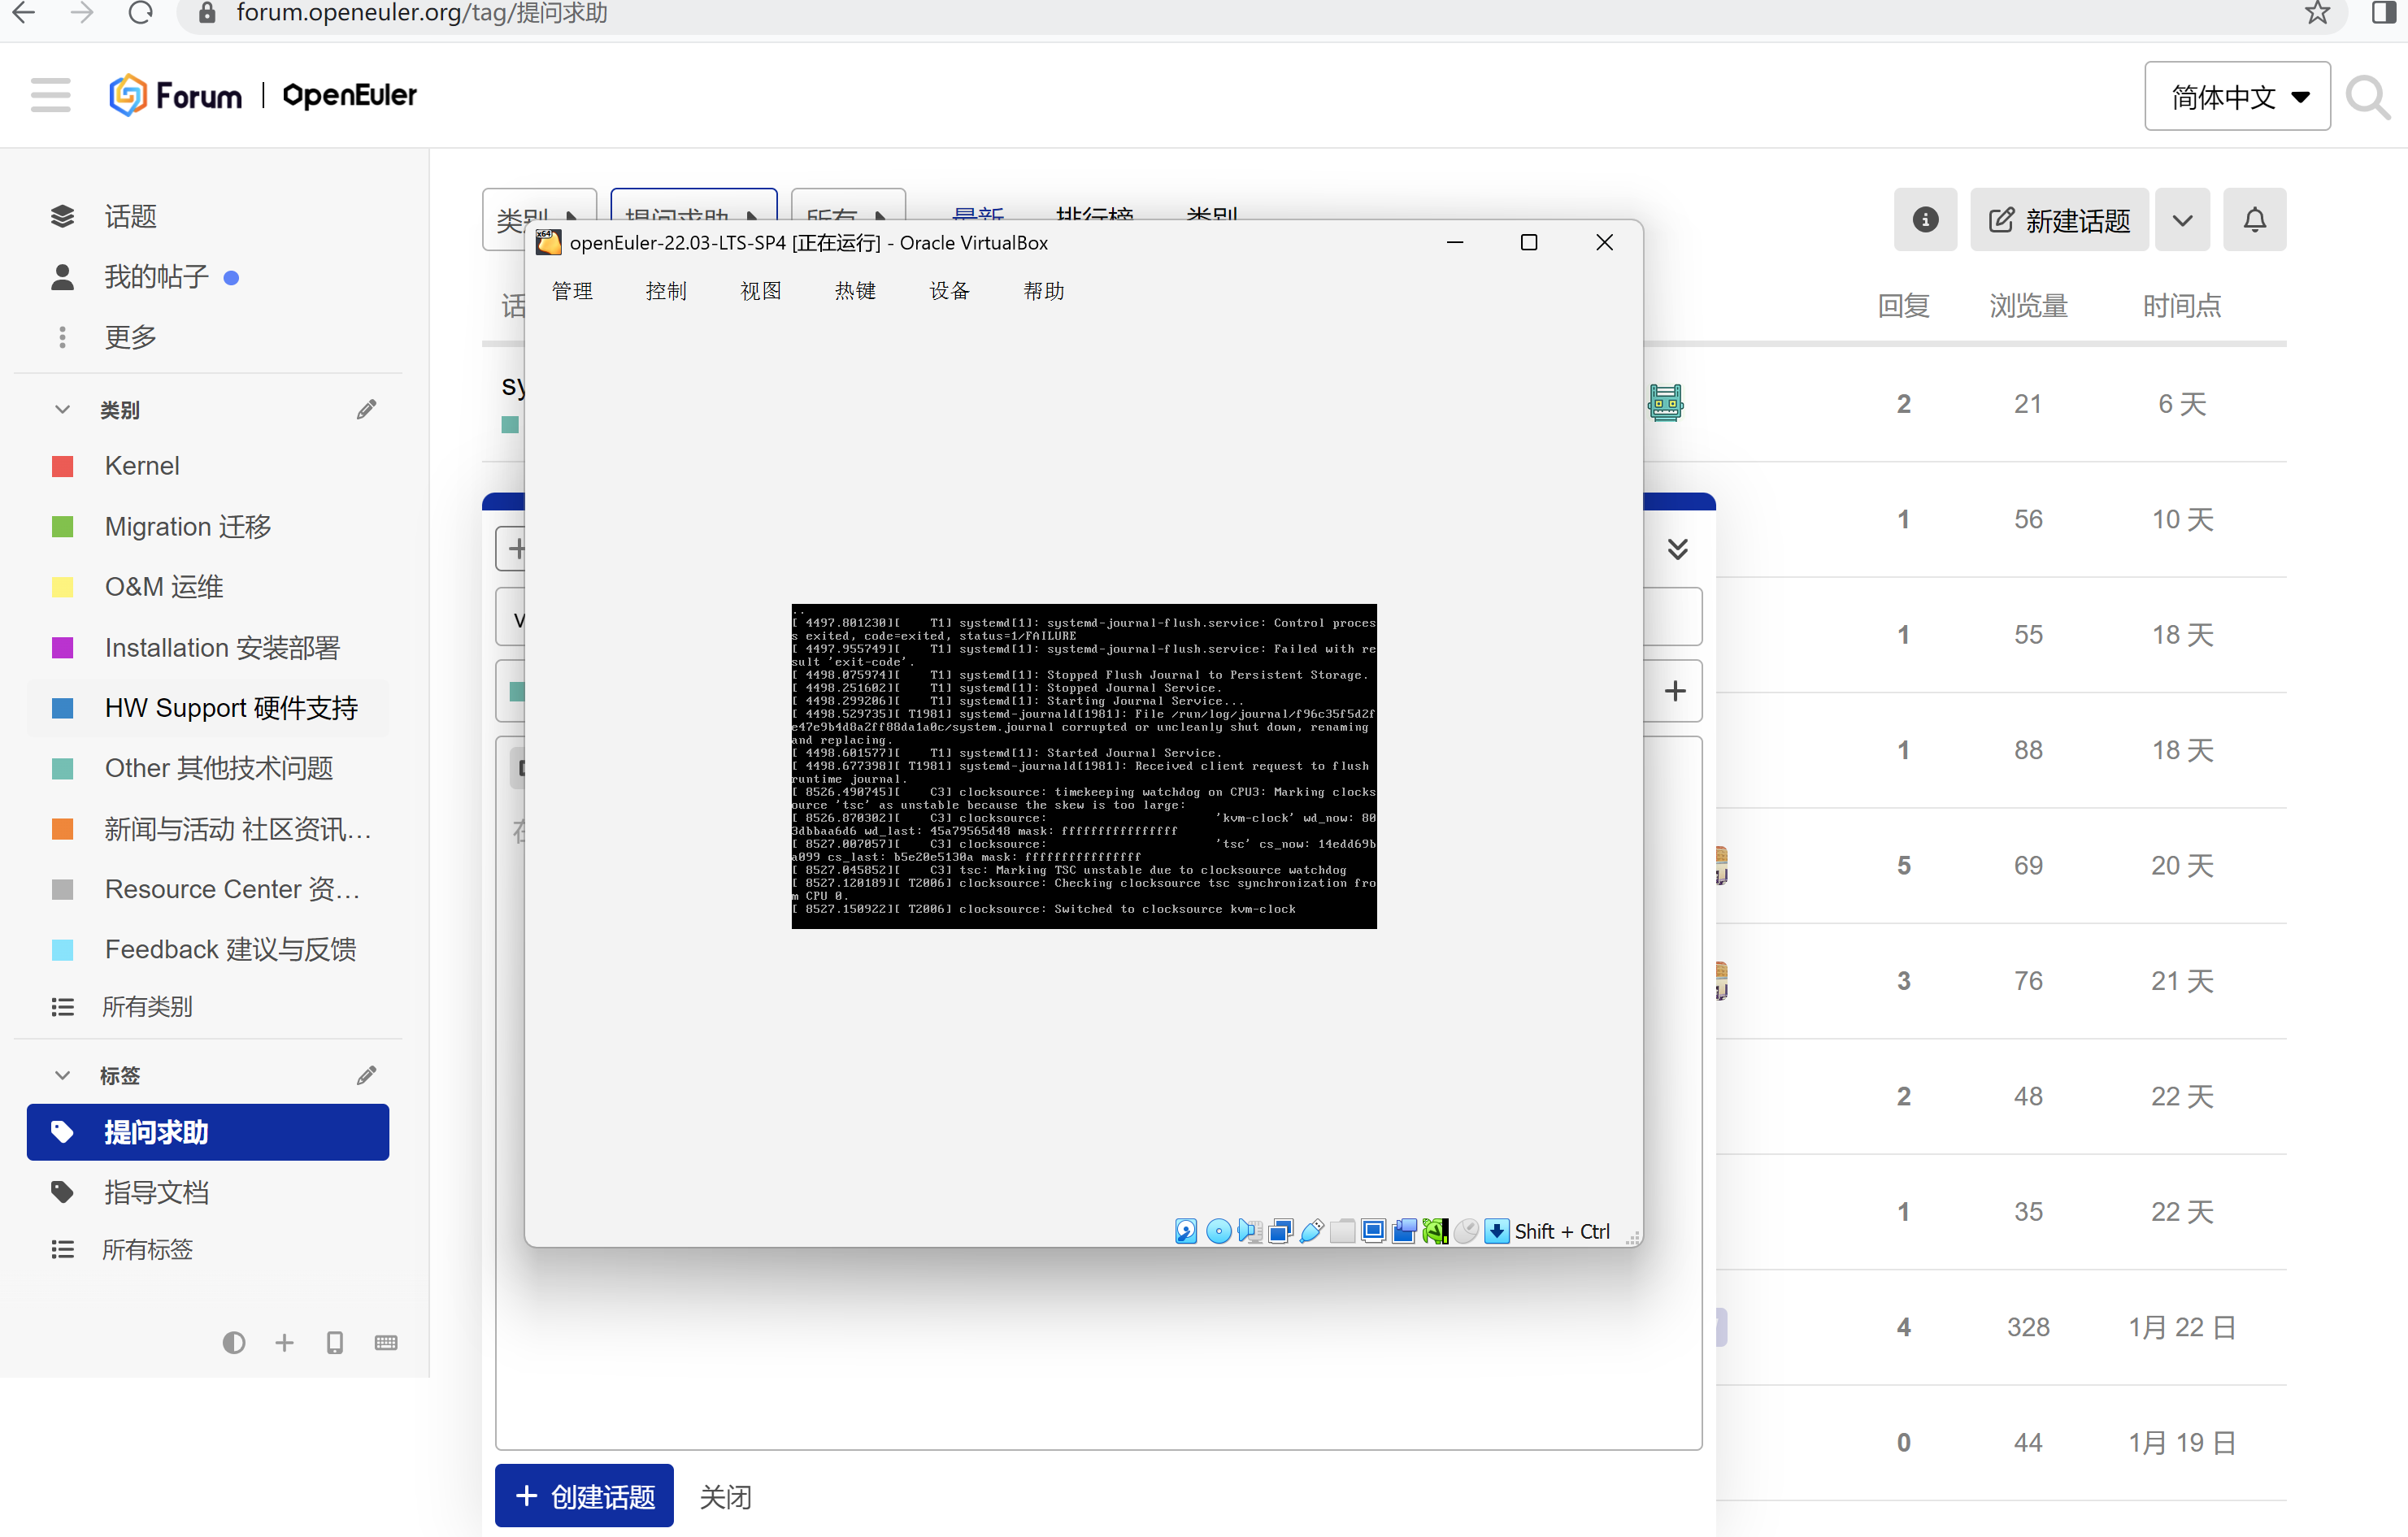
Task: Toggle the dark/light theme icon in sidebar
Action: pos(233,1343)
